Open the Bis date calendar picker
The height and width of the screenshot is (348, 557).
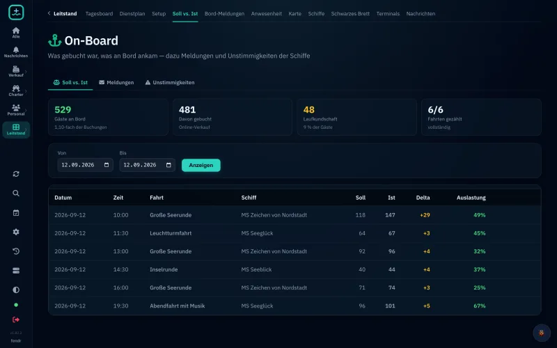click(x=168, y=165)
